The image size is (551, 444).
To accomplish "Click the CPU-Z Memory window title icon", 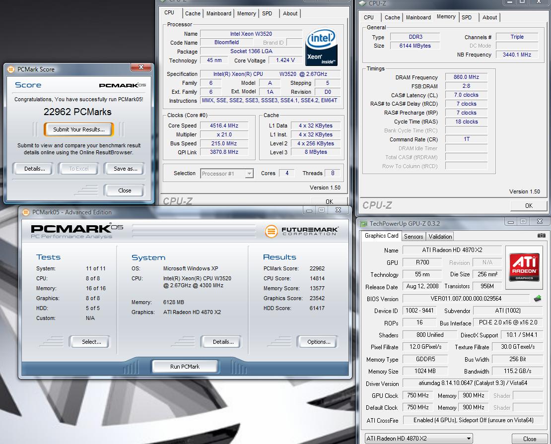I will (x=363, y=3).
